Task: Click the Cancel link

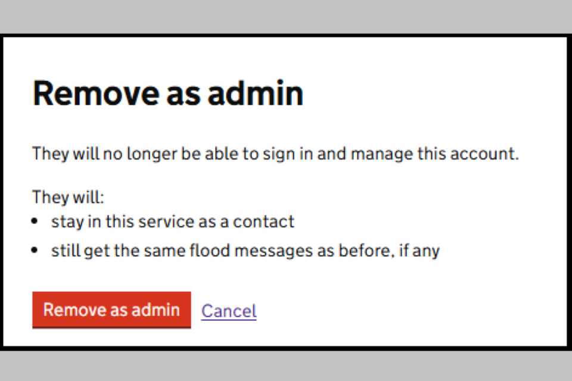Action: point(229,311)
